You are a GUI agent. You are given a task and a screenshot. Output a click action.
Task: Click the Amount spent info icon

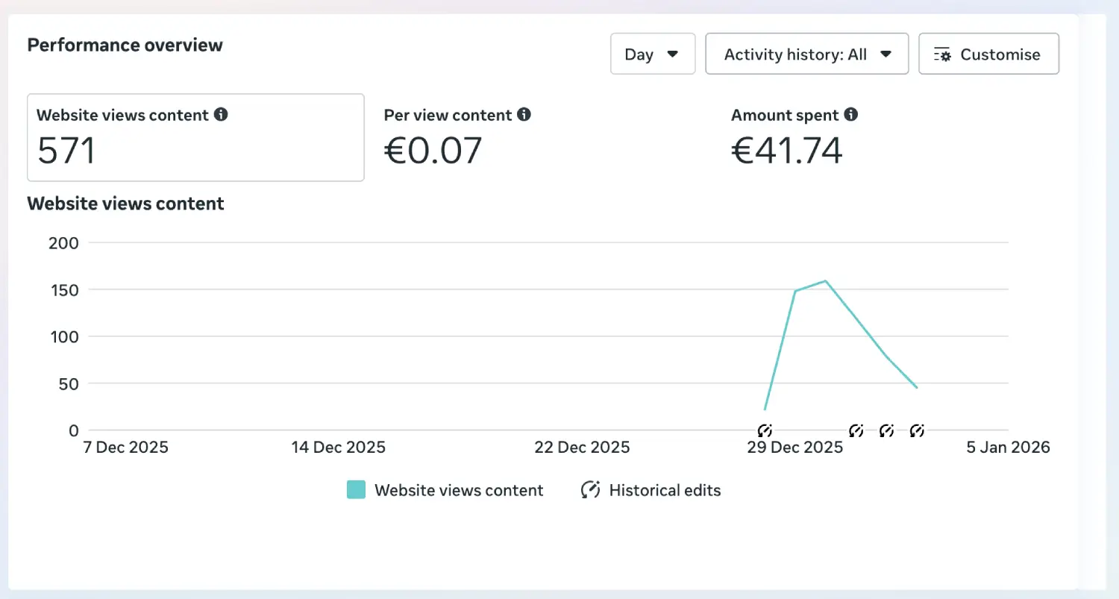pos(851,115)
